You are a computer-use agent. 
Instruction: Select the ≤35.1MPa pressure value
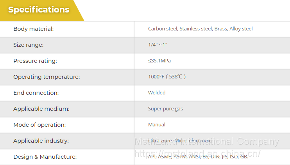click(159, 61)
